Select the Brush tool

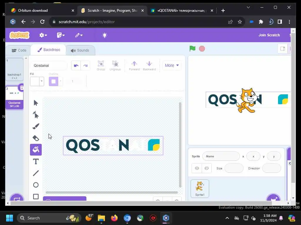36,126
